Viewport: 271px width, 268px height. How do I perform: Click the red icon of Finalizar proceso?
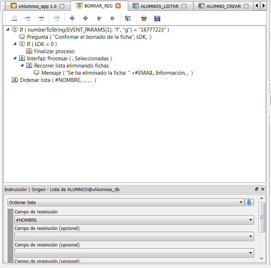[x=29, y=51]
